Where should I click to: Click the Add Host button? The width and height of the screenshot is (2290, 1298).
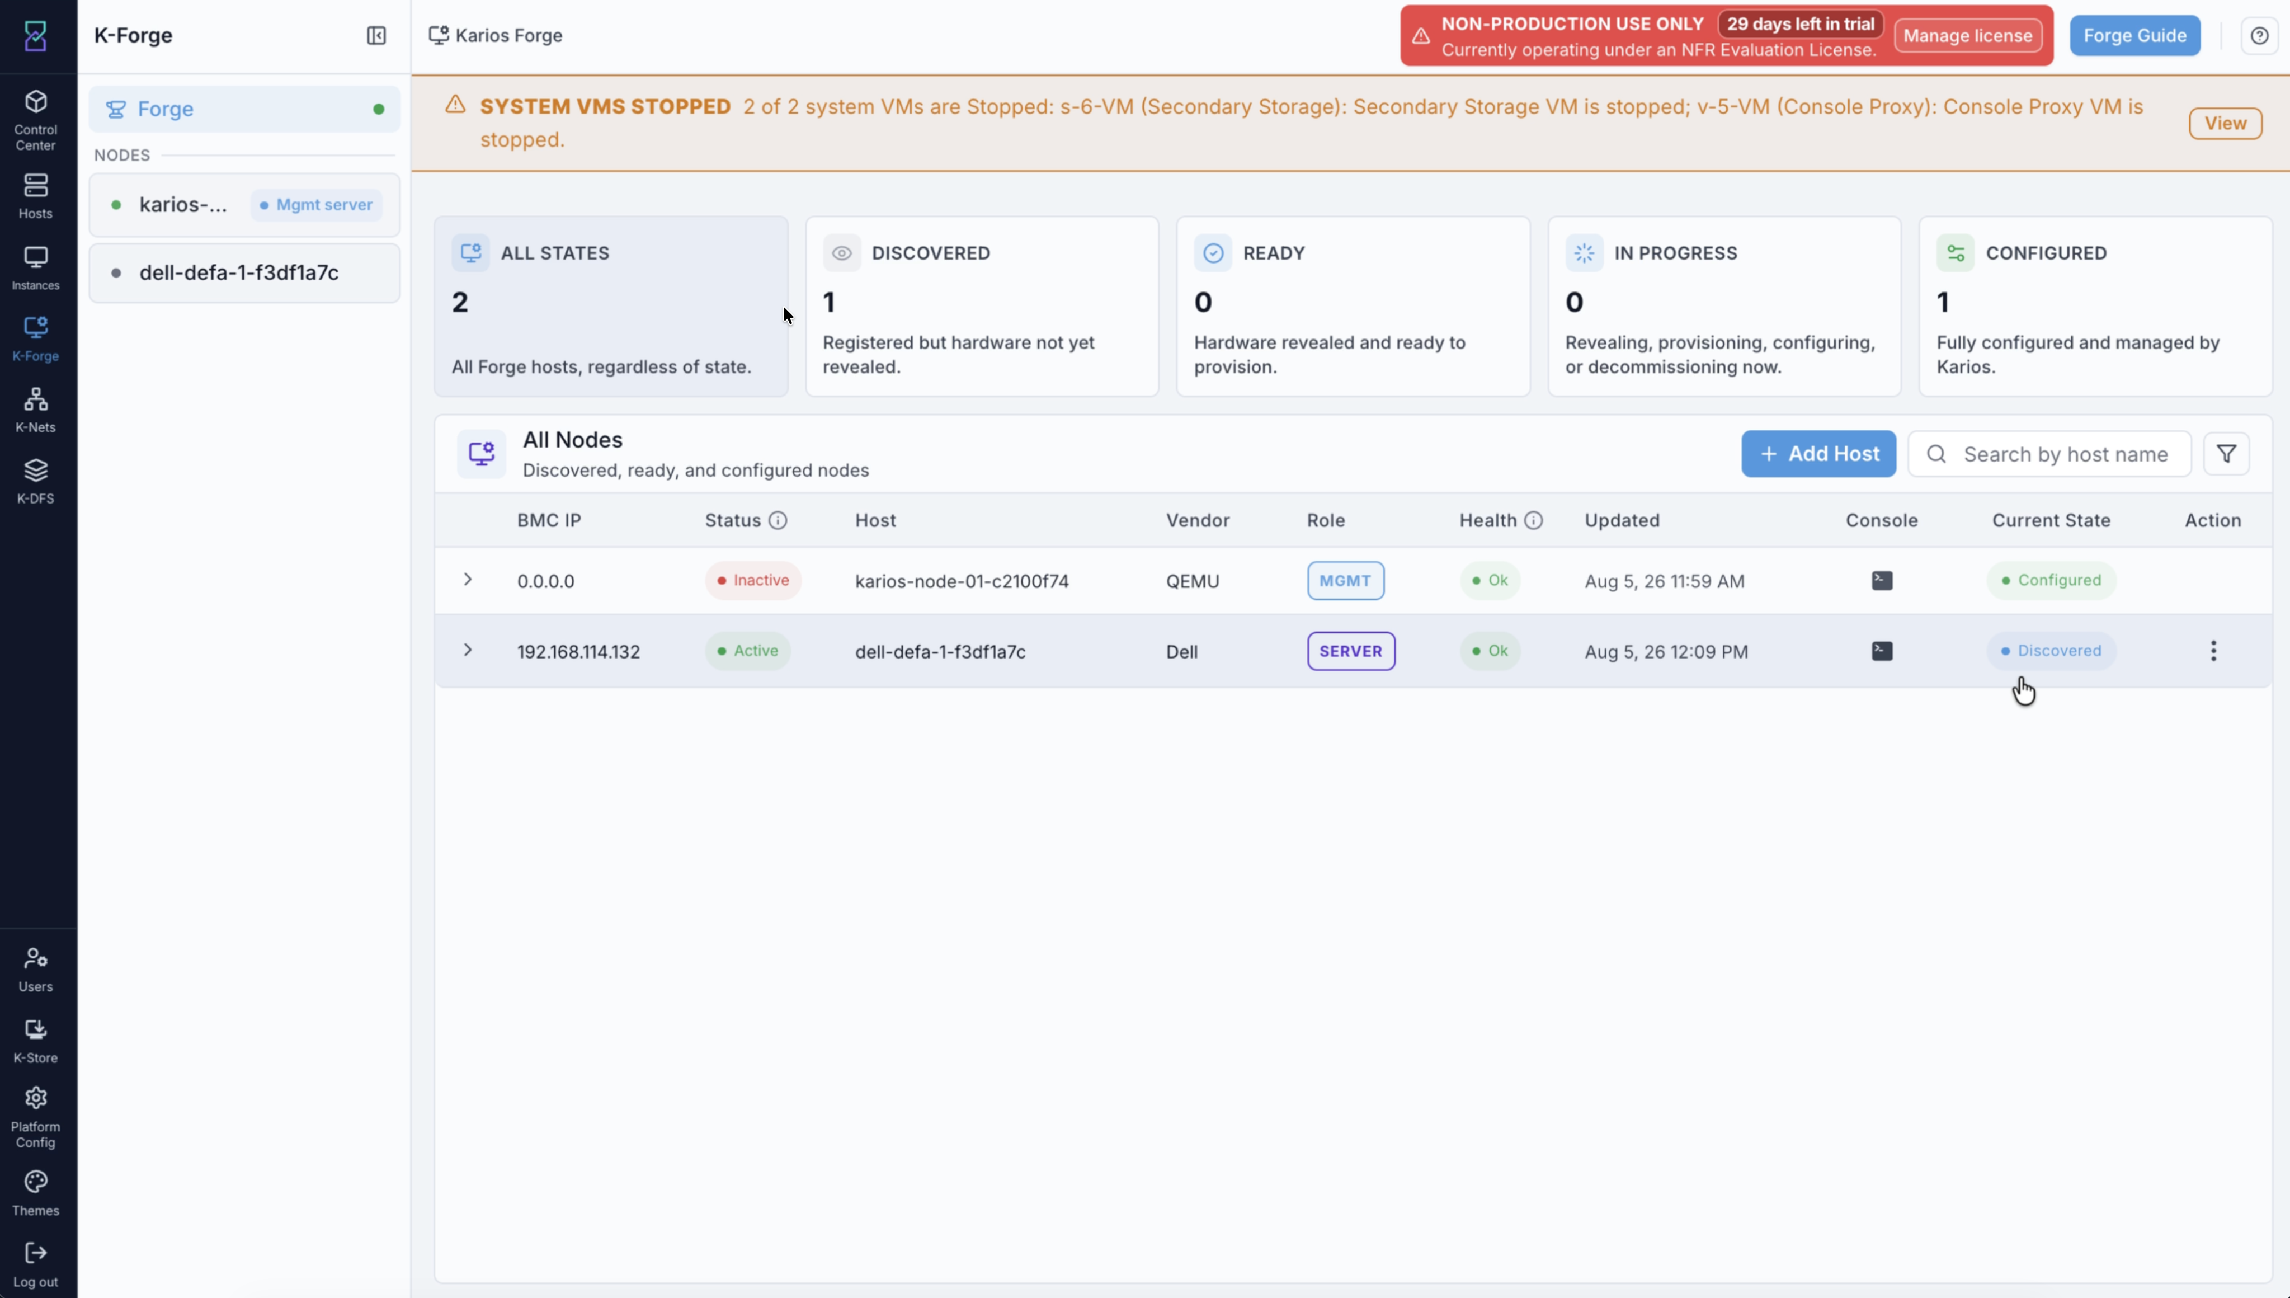(1818, 454)
